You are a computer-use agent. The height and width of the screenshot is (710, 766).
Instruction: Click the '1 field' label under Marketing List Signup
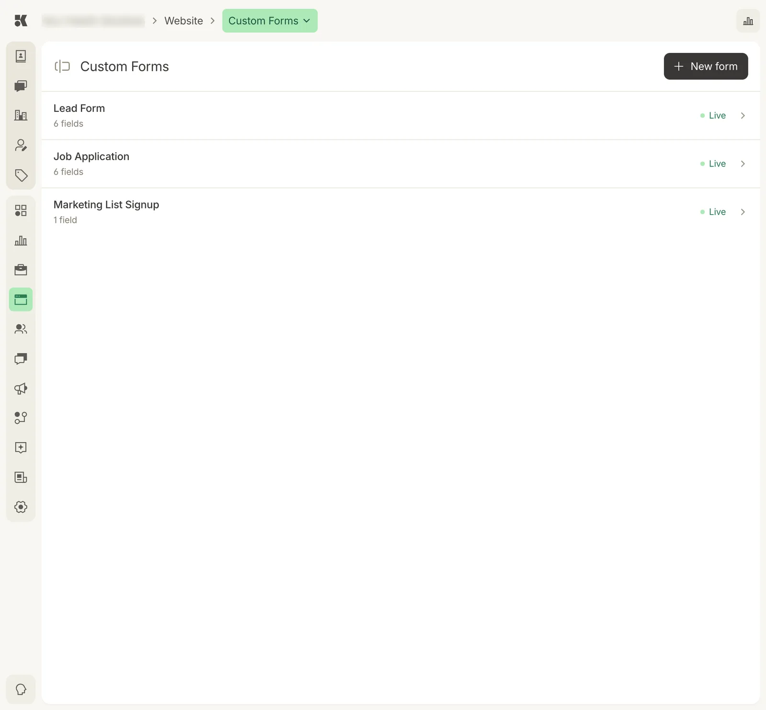(x=65, y=220)
